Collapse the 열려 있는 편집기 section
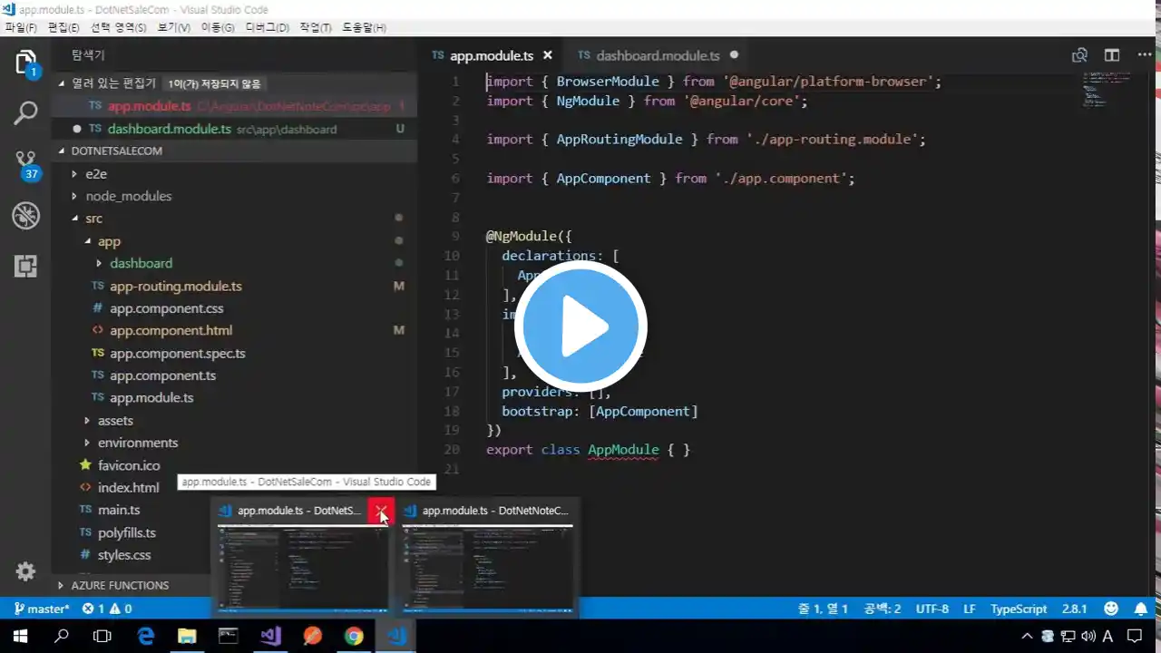The width and height of the screenshot is (1161, 653). coord(113,83)
